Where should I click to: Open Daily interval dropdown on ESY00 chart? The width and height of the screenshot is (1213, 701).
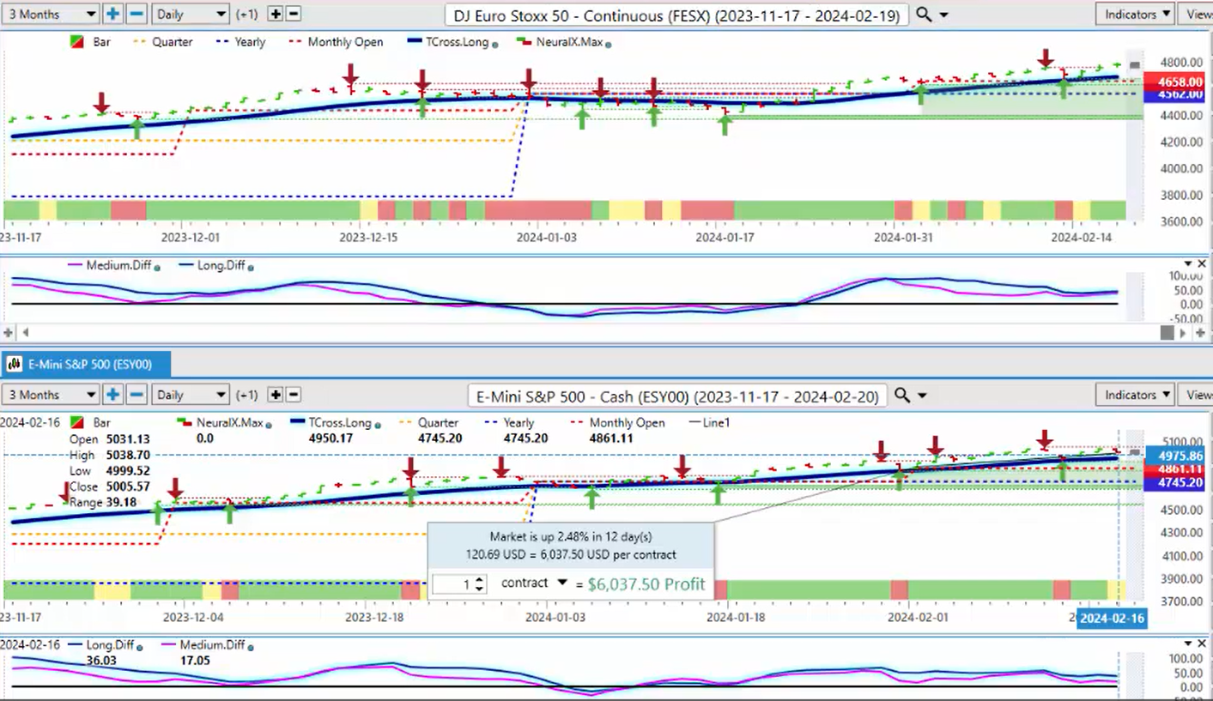pyautogui.click(x=191, y=395)
